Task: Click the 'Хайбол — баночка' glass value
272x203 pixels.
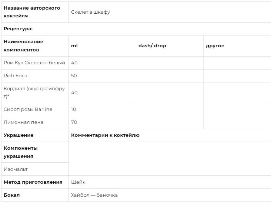Action: [94, 195]
